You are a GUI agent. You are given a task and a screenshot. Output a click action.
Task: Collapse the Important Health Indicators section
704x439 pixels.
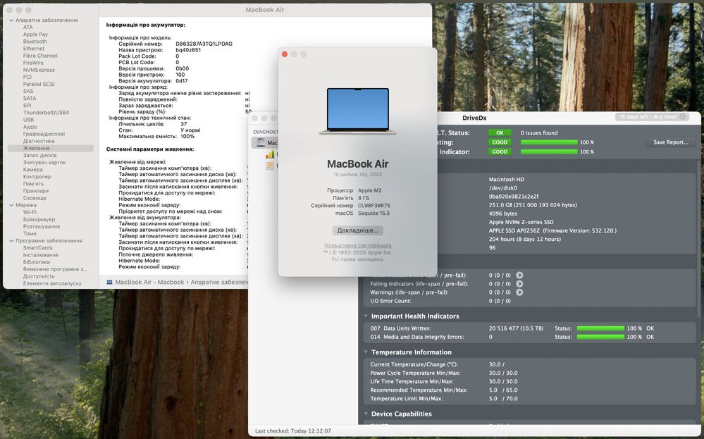tap(366, 316)
